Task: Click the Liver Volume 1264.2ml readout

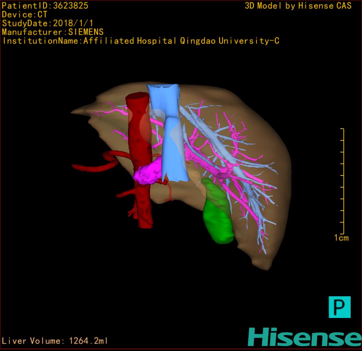Action: point(55,341)
